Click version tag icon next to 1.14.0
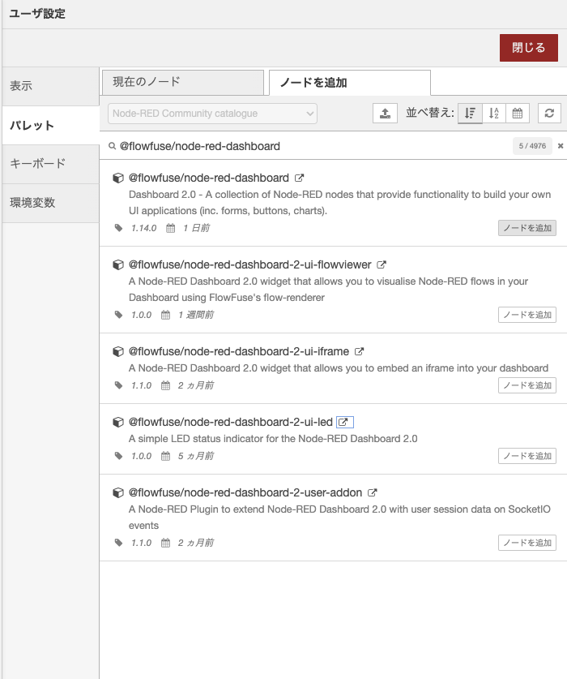Viewport: 567px width, 679px height. [118, 228]
